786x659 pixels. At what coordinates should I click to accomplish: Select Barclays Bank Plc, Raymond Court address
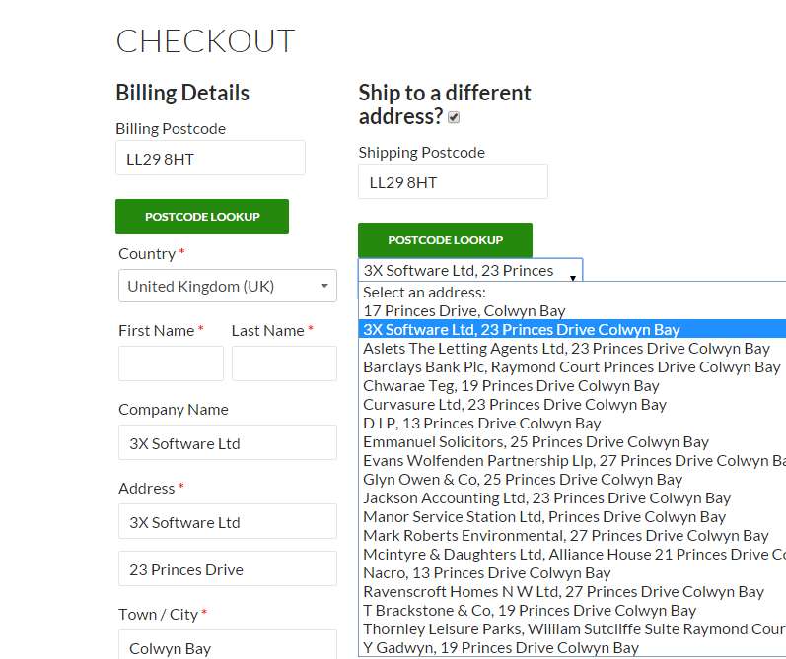click(x=572, y=367)
